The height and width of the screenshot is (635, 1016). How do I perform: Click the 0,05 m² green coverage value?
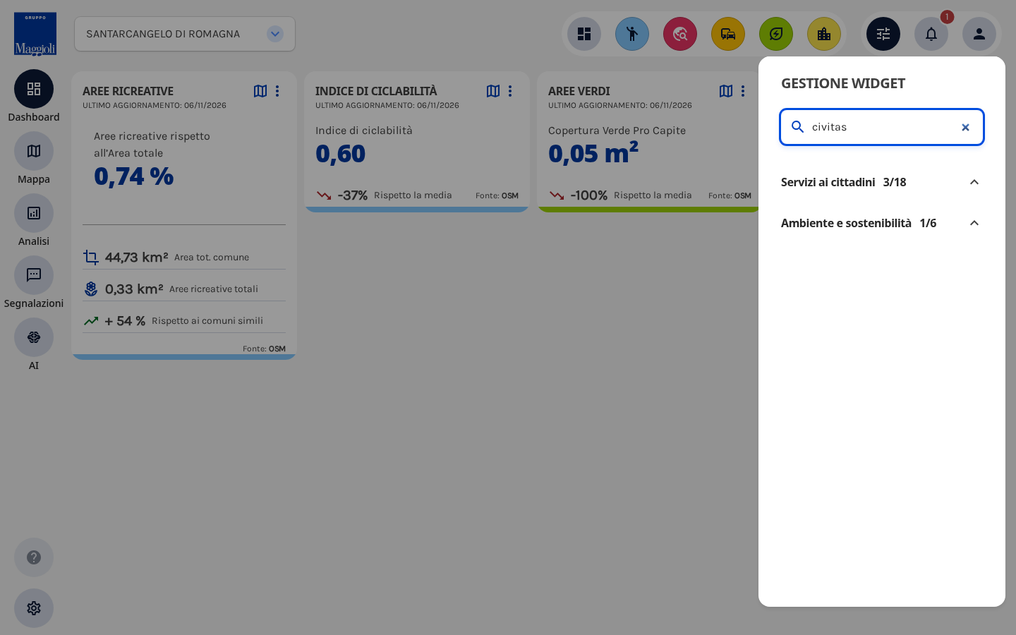593,152
